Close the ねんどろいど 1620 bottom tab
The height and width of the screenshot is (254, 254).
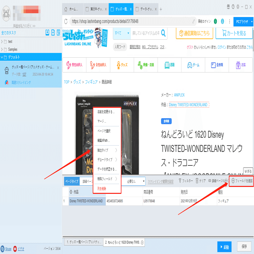point(142,242)
